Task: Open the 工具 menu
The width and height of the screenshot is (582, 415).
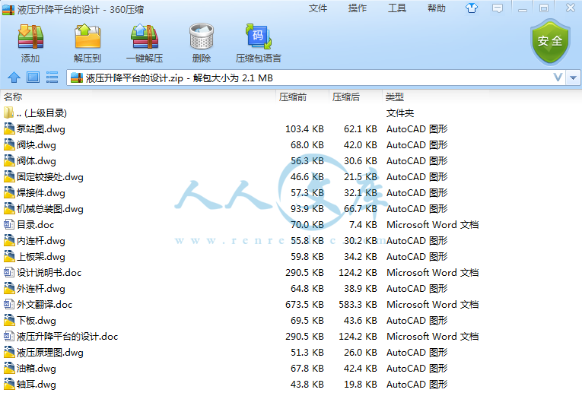Action: pyautogui.click(x=397, y=8)
